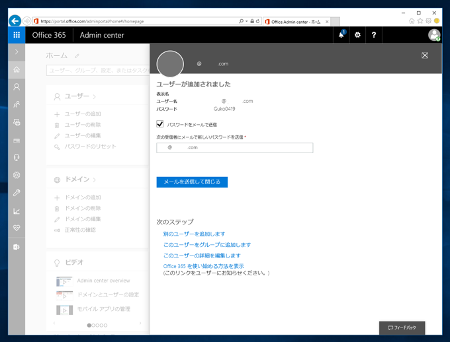The height and width of the screenshot is (342, 450).
Task: Click the ドメイン card heading
Action: click(x=77, y=180)
